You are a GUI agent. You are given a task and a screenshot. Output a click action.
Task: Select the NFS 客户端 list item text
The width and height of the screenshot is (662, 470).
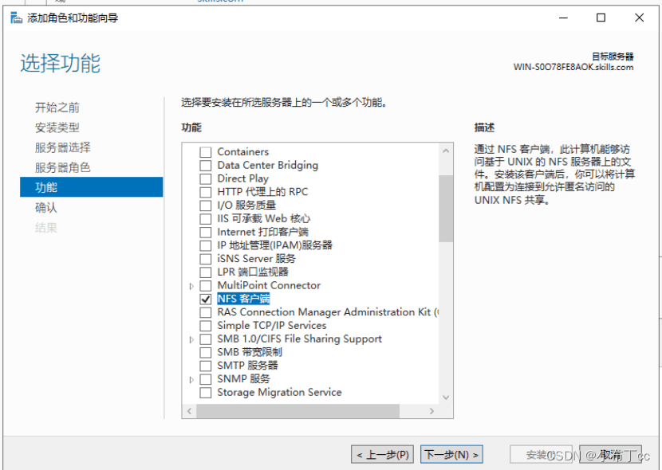(x=243, y=299)
